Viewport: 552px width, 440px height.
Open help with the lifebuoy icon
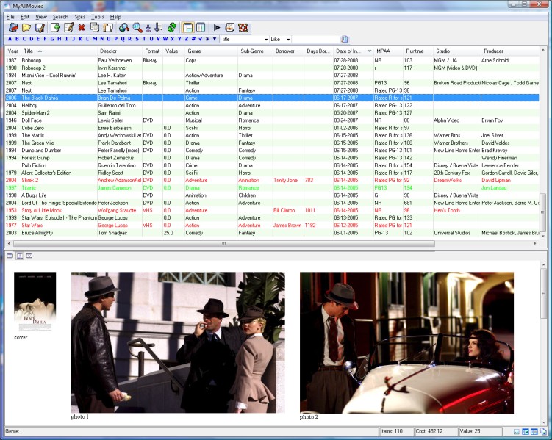point(243,27)
